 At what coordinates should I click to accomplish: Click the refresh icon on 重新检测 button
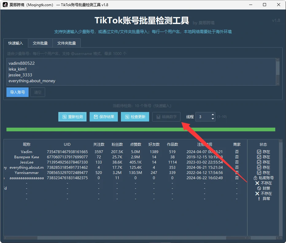[x=64, y=117]
